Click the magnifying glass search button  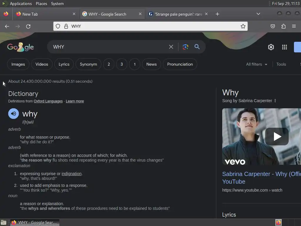(x=197, y=47)
